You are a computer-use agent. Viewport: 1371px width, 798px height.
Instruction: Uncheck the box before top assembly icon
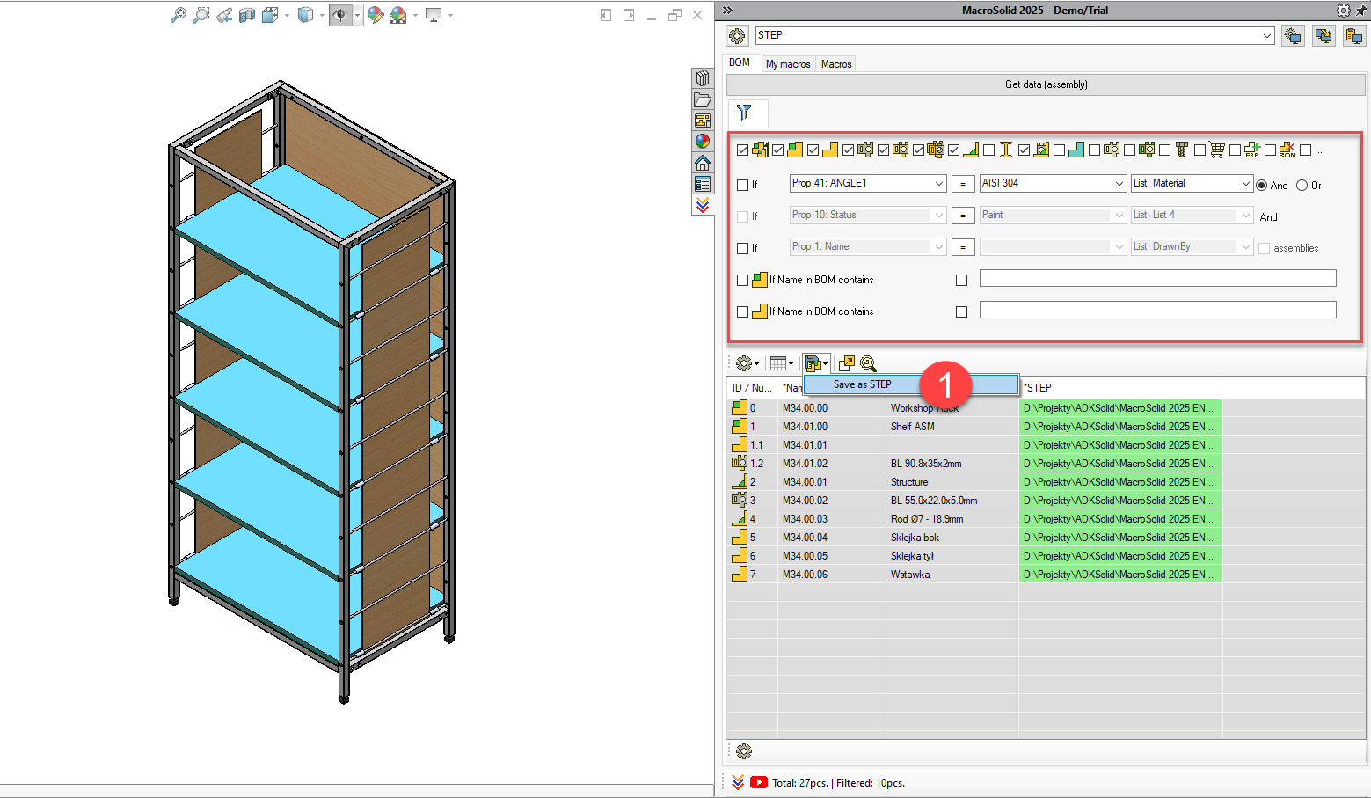click(743, 150)
